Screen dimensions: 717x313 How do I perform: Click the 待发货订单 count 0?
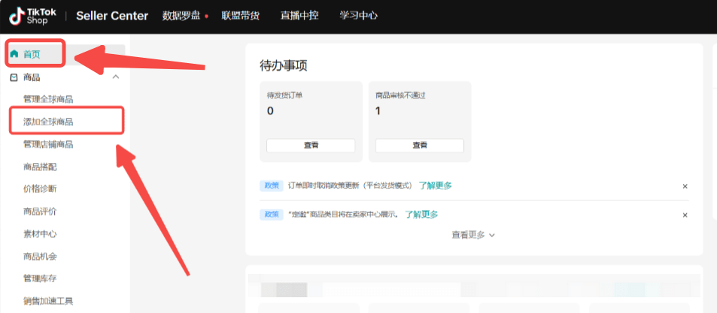tap(270, 111)
